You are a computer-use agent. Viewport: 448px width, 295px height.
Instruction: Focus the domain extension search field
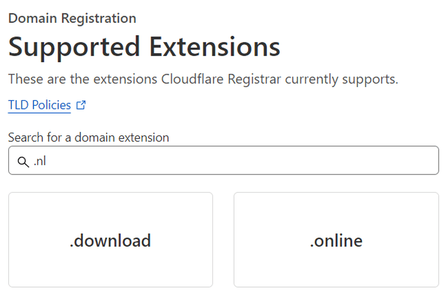click(226, 160)
